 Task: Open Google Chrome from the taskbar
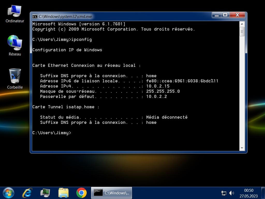(x=82, y=193)
